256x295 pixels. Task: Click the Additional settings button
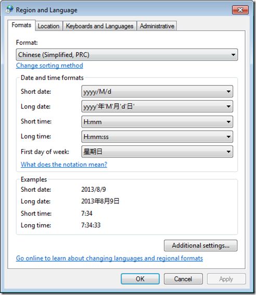(201, 245)
